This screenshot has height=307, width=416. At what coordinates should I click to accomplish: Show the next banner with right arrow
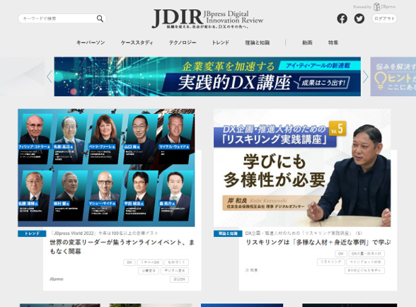pos(366,76)
